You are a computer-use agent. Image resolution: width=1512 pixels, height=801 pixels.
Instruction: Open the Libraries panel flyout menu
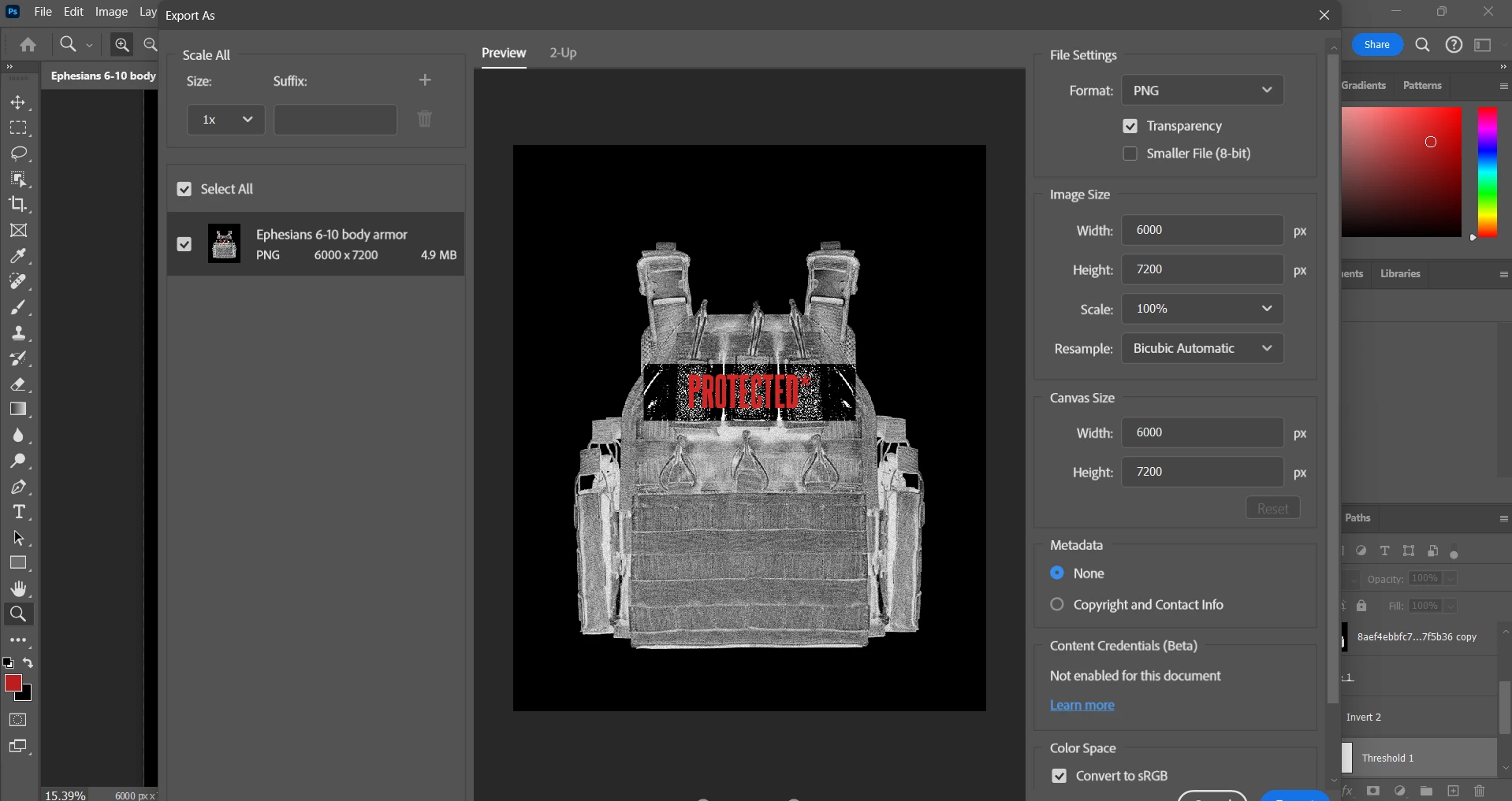(1503, 274)
